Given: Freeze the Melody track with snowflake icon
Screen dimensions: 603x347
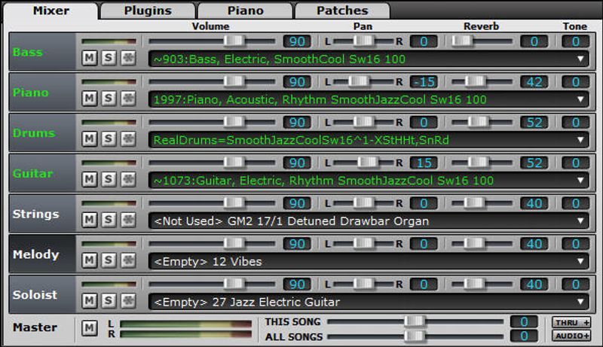Looking at the screenshot, I should (x=128, y=260).
